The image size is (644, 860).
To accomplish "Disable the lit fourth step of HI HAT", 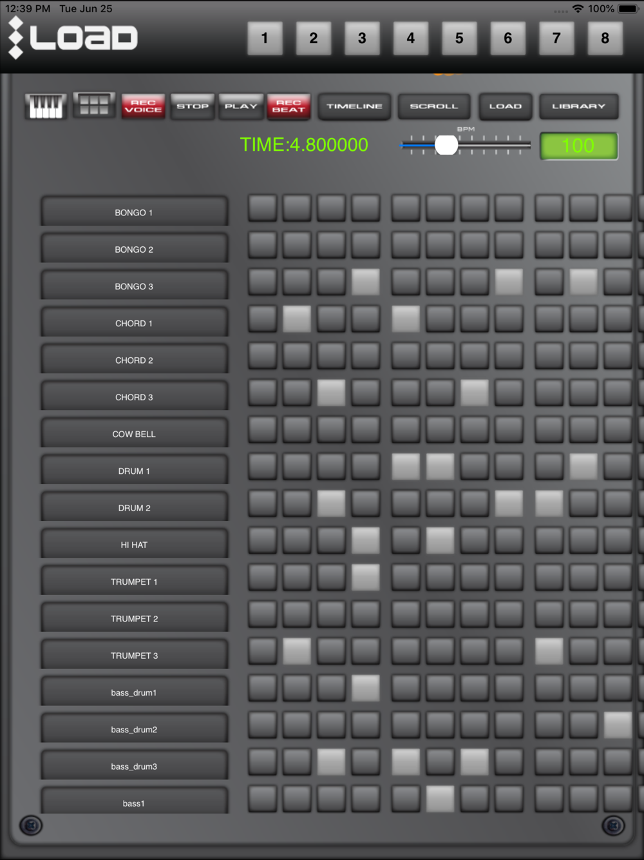I will [x=366, y=540].
